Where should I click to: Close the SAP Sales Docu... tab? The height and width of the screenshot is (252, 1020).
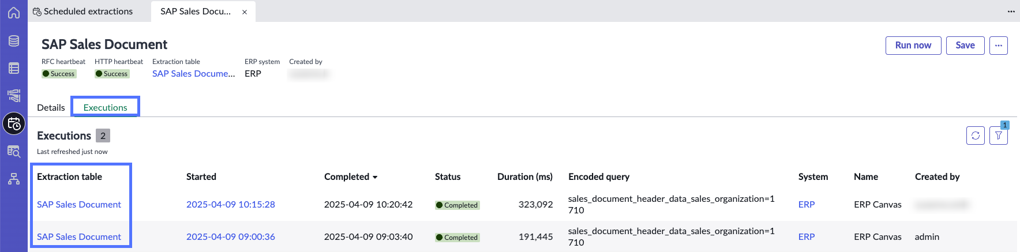(245, 12)
